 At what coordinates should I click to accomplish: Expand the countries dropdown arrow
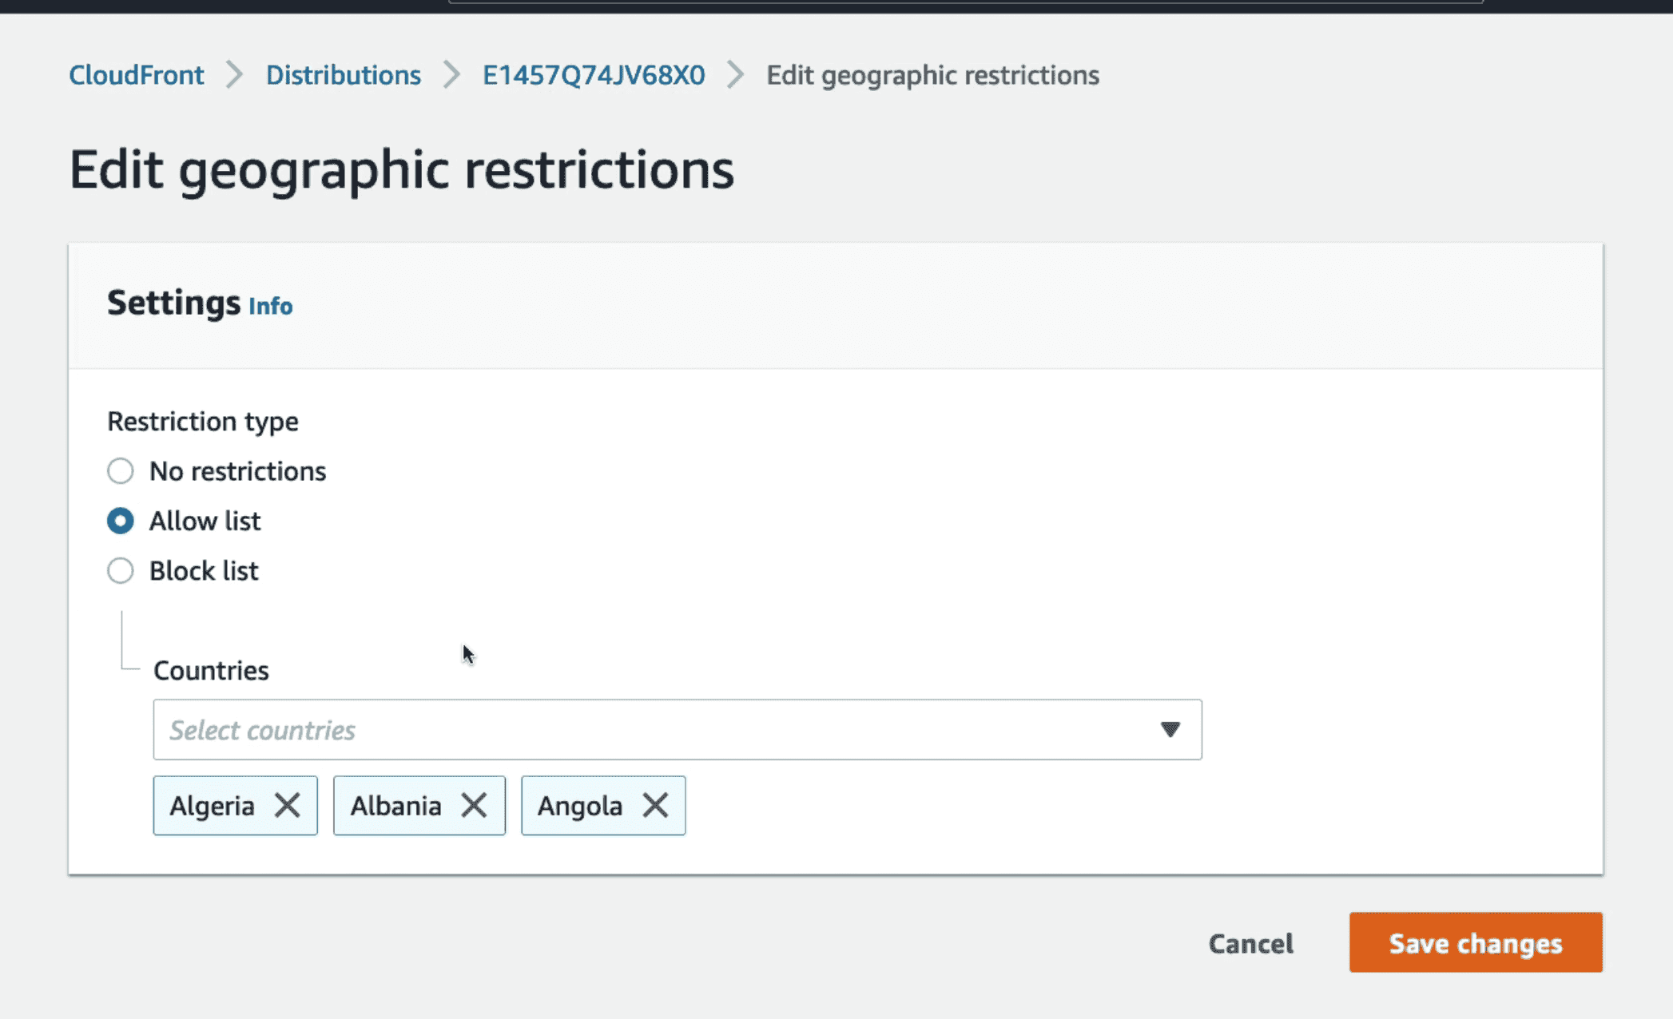click(x=1170, y=729)
